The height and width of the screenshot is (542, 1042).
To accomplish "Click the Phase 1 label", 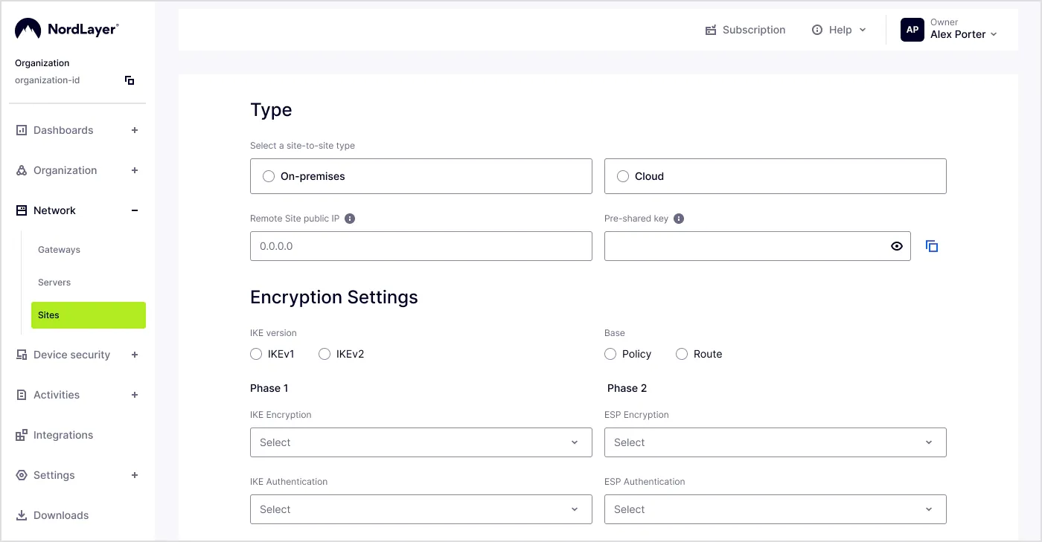I will coord(269,388).
